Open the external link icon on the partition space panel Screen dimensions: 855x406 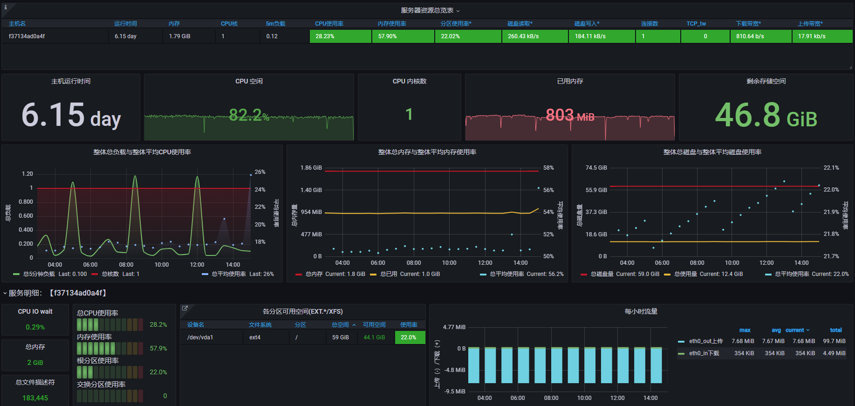point(185,308)
